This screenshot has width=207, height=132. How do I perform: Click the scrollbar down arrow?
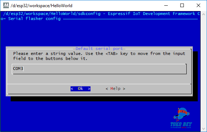point(203,128)
